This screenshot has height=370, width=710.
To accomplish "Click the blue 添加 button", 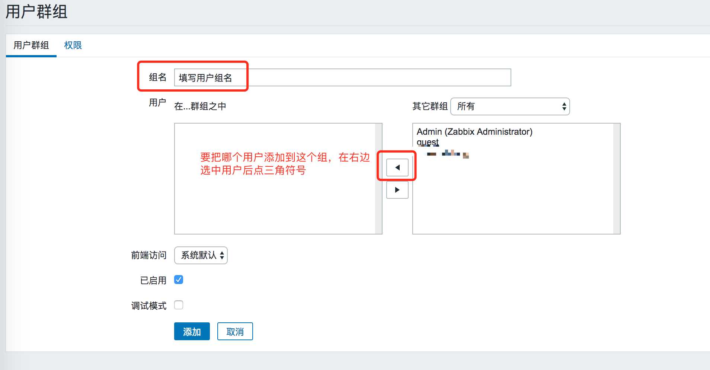I will point(192,331).
